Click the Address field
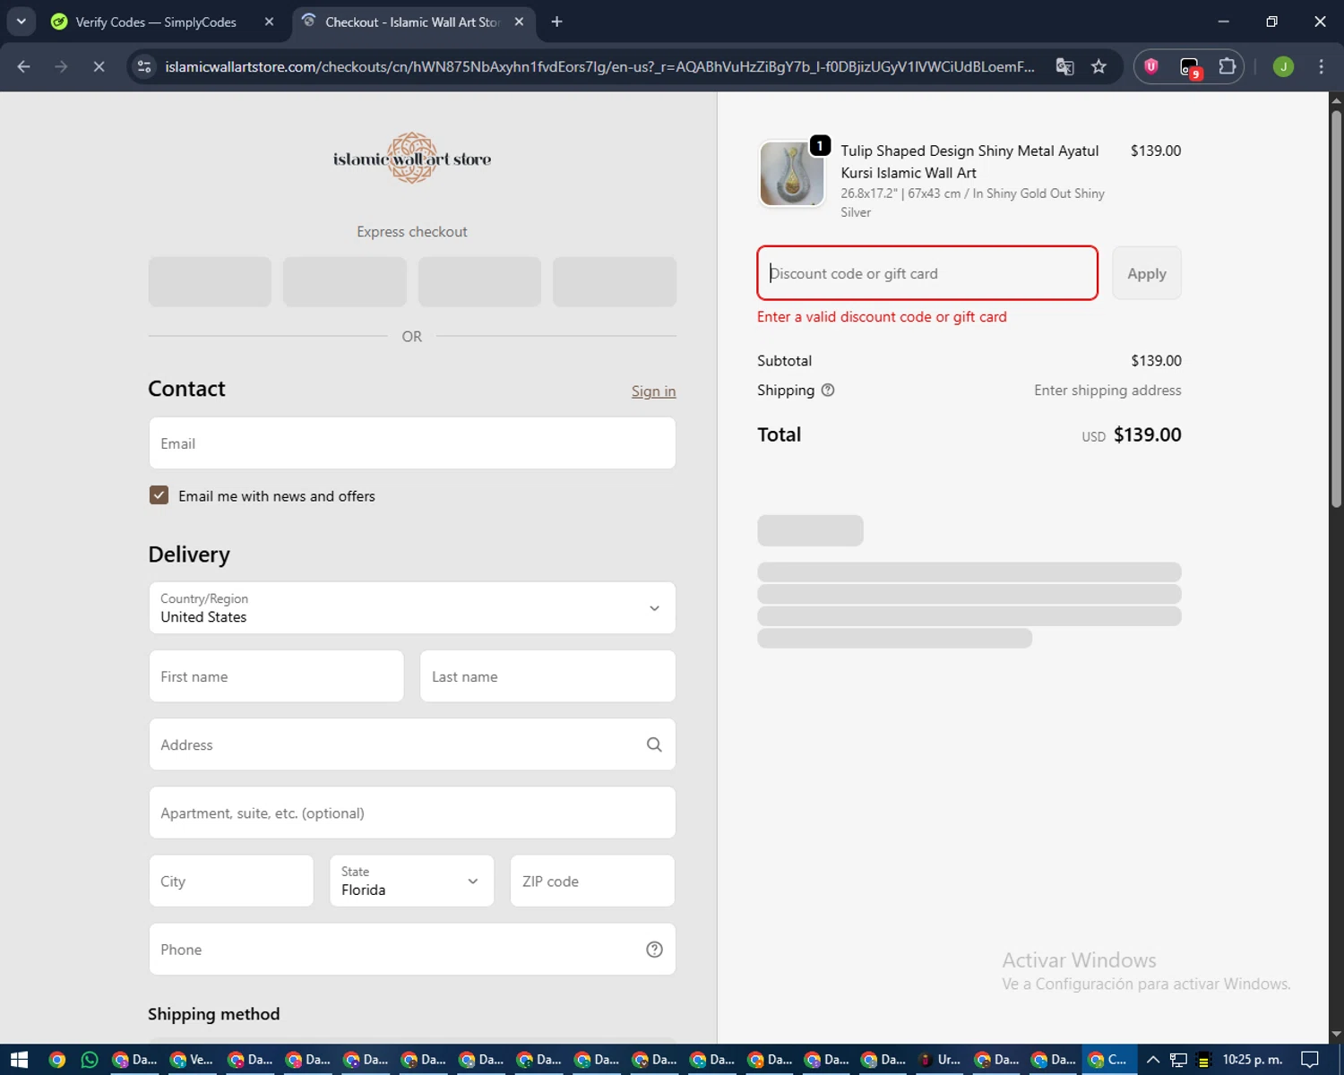This screenshot has width=1344, height=1075. click(x=412, y=744)
